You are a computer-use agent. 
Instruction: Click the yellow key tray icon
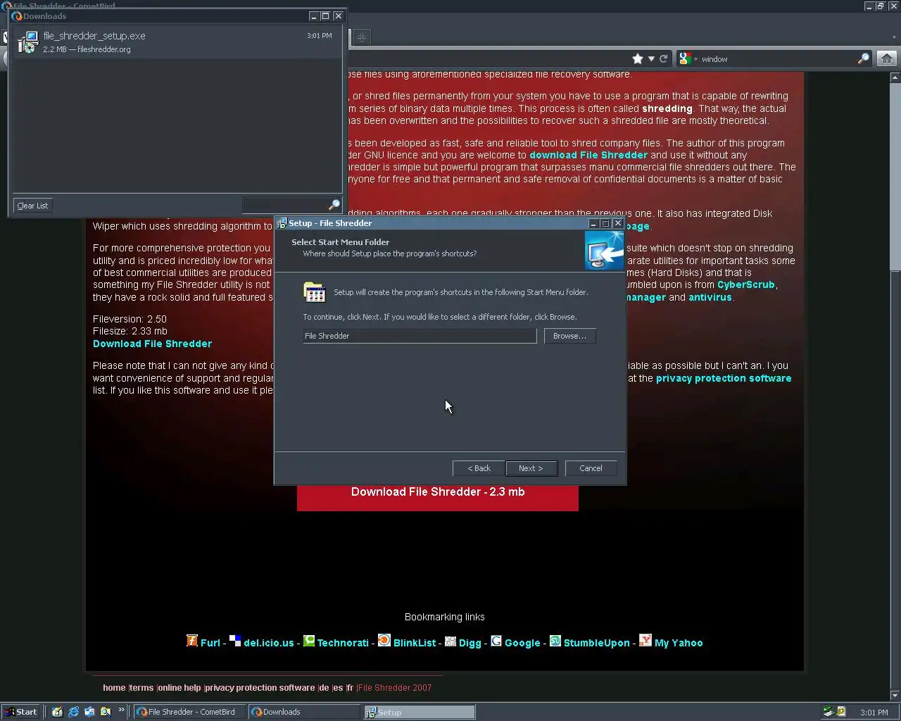tap(841, 712)
